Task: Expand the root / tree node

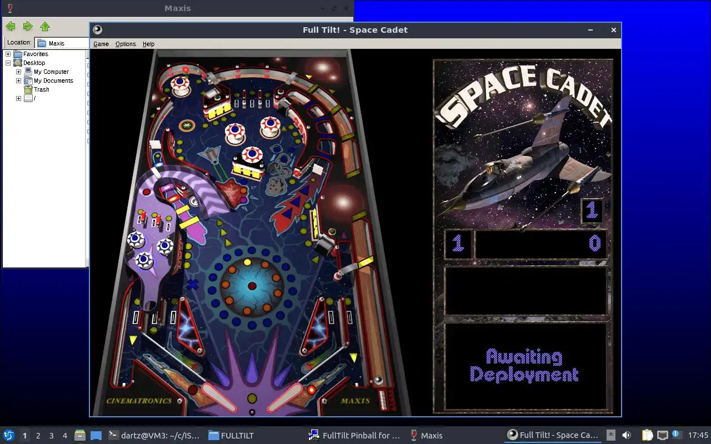Action: (x=18, y=98)
